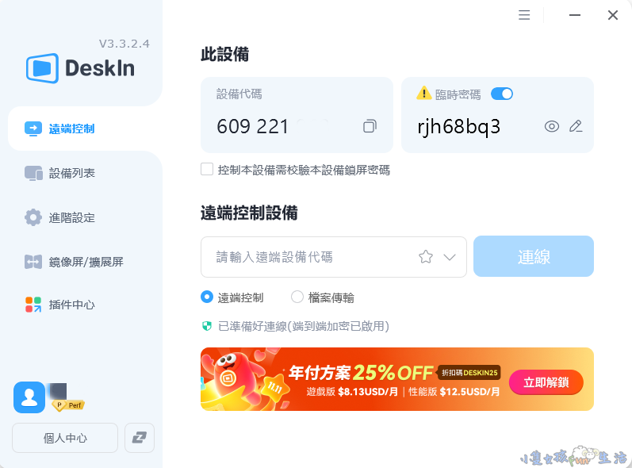This screenshot has width=632, height=468.
Task: Select the 檔案傳輸 radio option
Action: 297,297
